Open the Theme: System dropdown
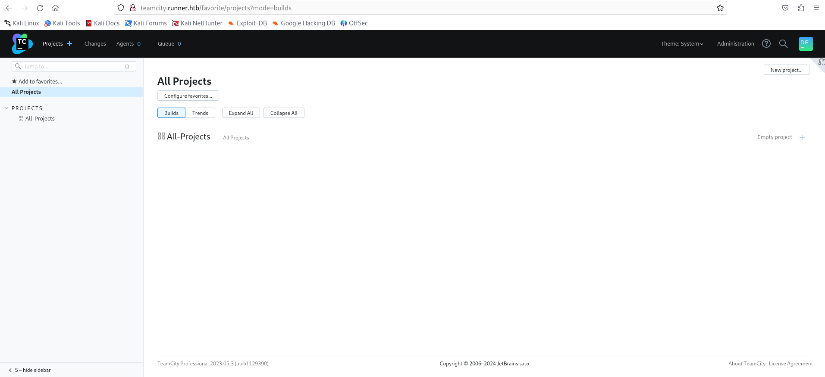 [x=681, y=43]
